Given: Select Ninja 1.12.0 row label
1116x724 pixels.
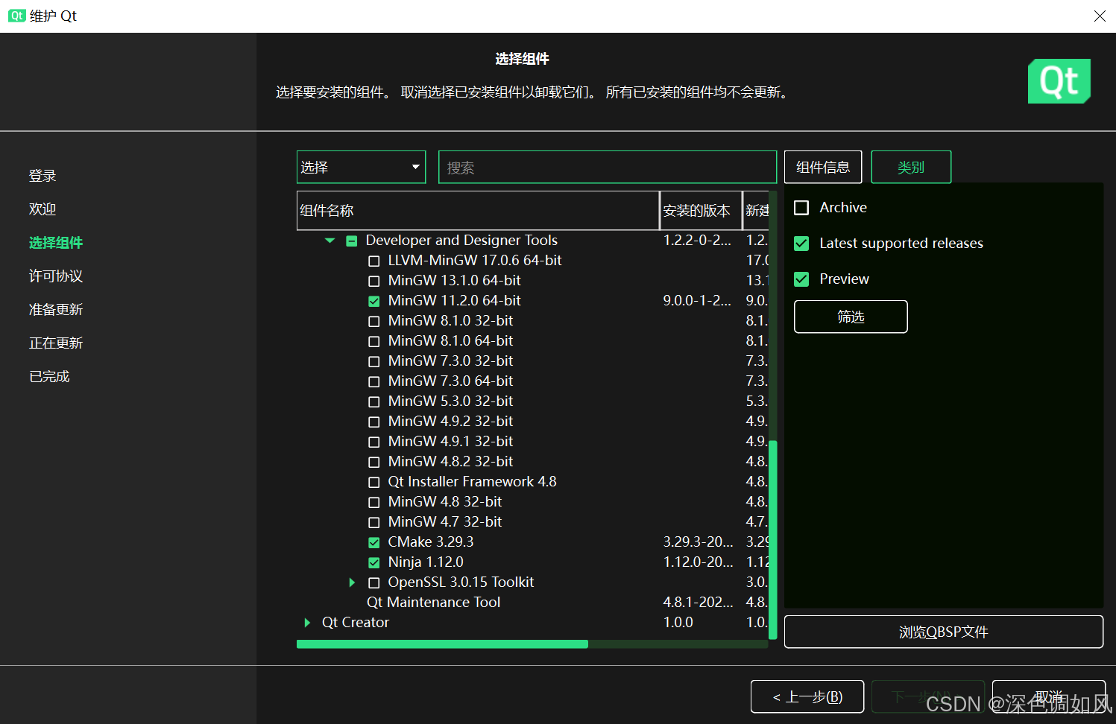Looking at the screenshot, I should (x=426, y=562).
